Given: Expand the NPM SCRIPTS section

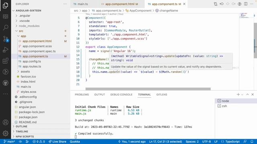Looking at the screenshot, I should coord(24,136).
